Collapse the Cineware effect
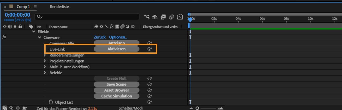Screen dimensions: 342x110 tap(39, 37)
